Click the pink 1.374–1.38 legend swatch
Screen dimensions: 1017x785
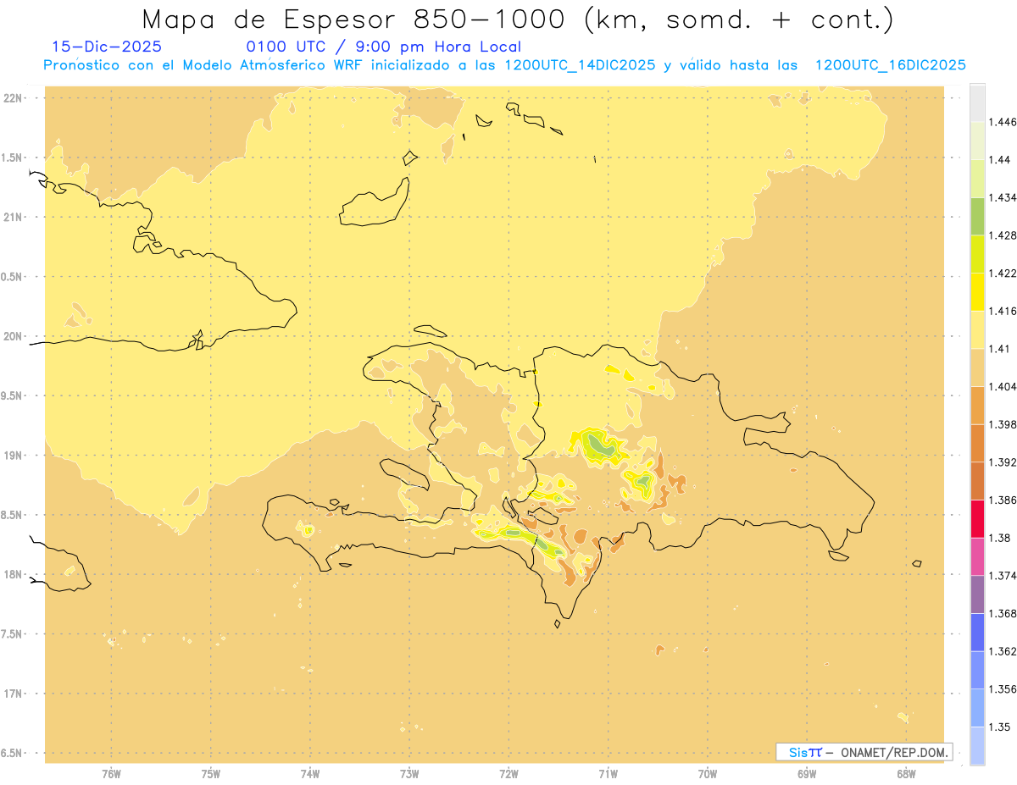click(977, 556)
